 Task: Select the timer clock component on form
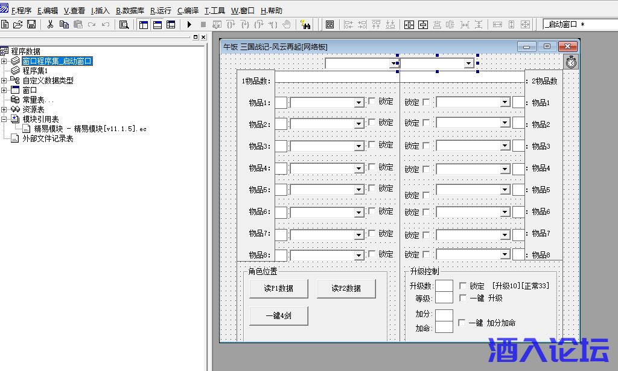click(571, 62)
